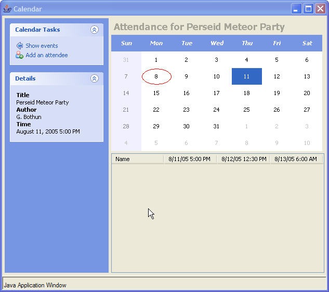Image resolution: width=329 pixels, height=292 pixels.
Task: Choose day 9 in the calendar
Action: click(x=186, y=76)
